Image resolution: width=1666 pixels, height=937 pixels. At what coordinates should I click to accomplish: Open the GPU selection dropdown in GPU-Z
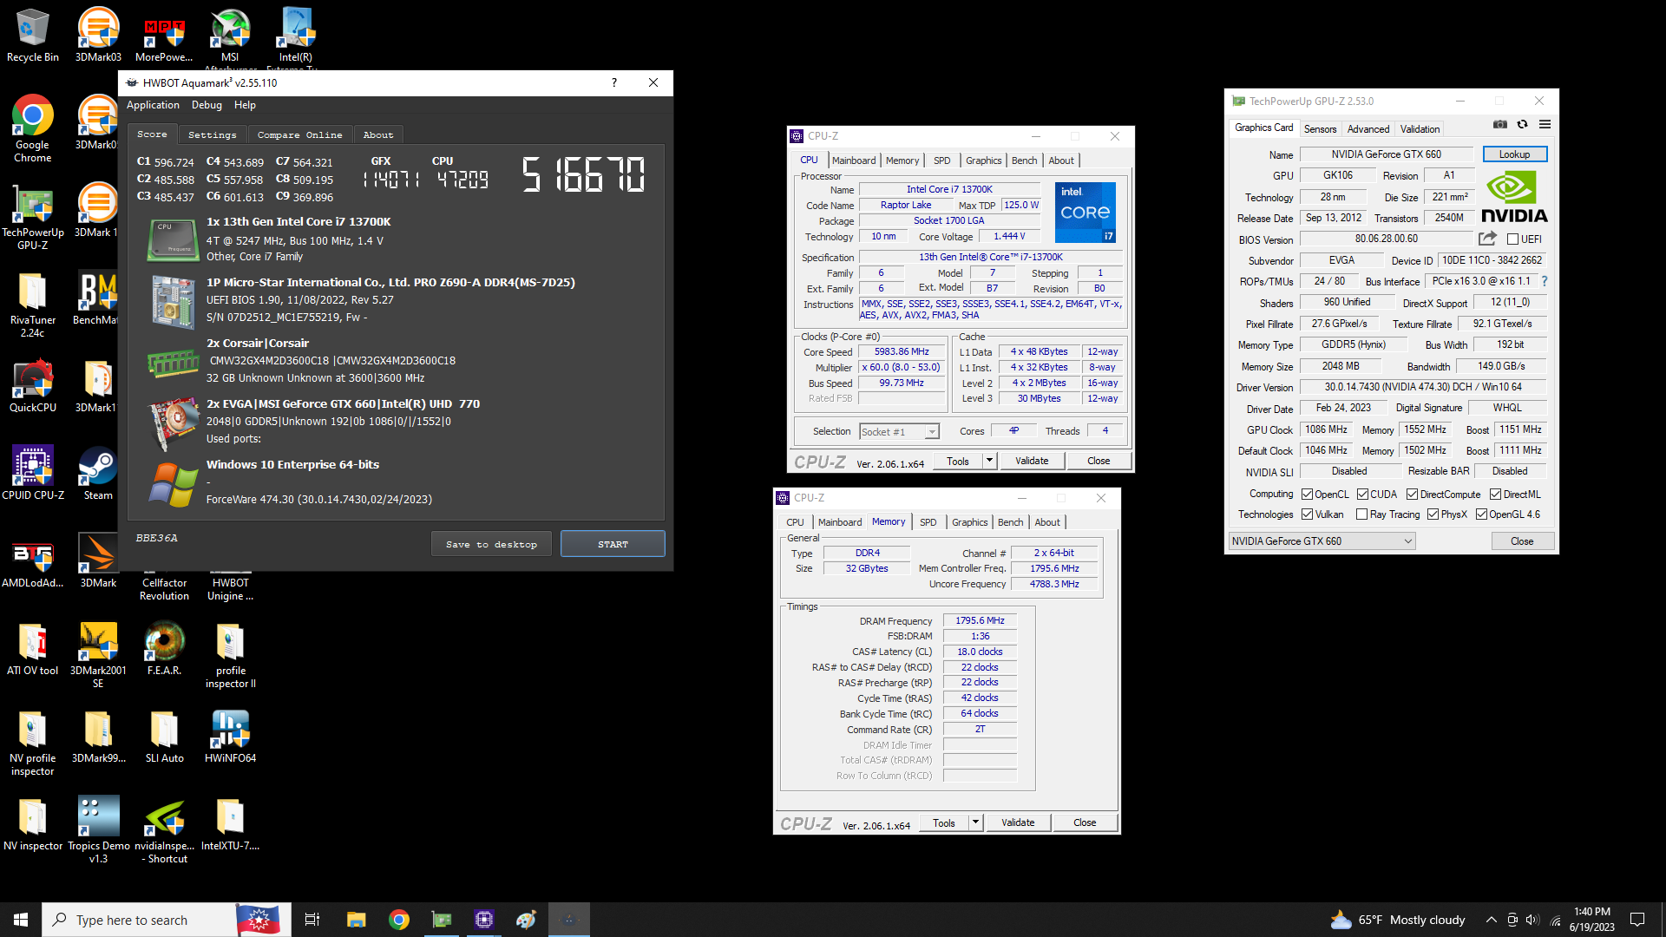(x=1322, y=541)
